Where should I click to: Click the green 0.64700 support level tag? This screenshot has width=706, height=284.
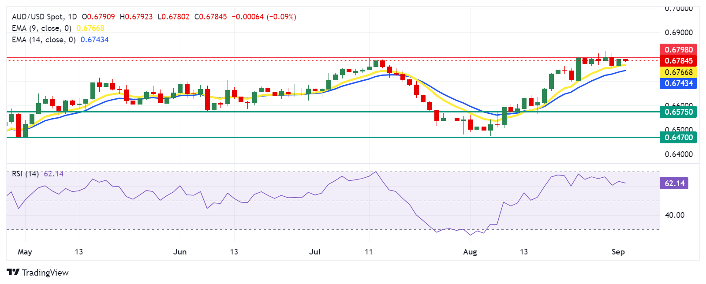[x=678, y=138]
